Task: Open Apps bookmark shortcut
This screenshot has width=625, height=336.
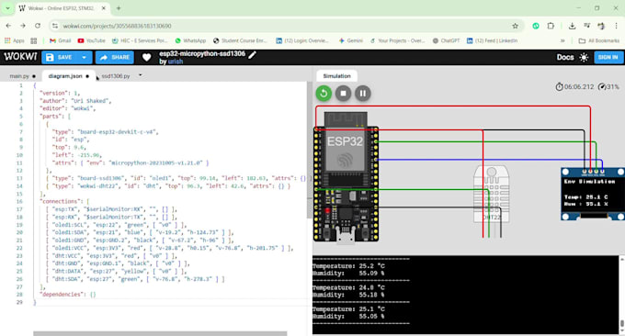Action: [x=15, y=40]
